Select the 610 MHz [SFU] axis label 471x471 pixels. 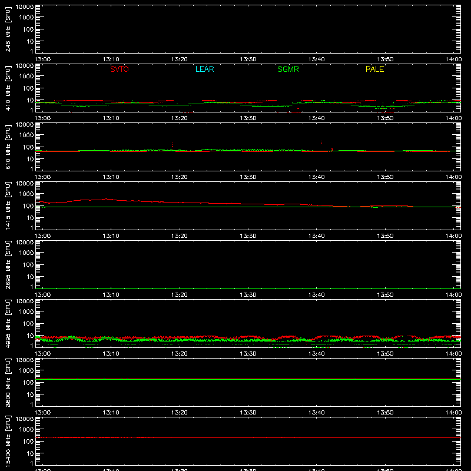(8, 147)
